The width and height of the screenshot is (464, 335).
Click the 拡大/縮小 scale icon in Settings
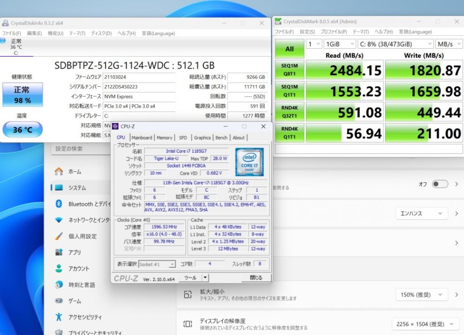coord(187,295)
